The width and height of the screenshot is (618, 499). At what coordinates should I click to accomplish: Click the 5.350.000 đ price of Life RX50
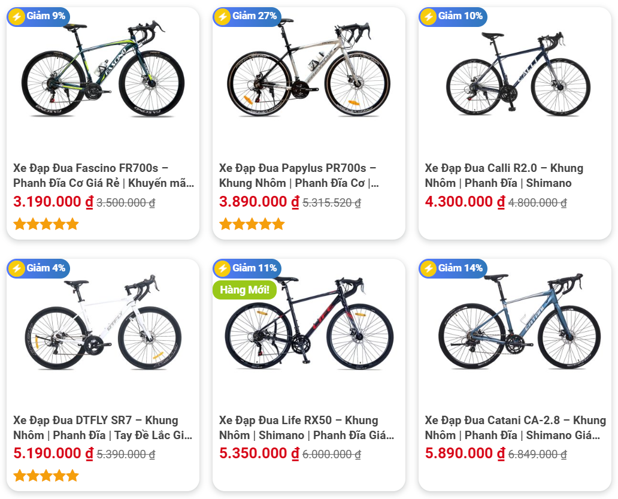click(259, 453)
